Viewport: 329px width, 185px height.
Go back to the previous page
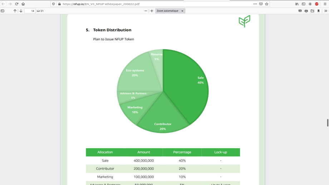pos(3,4)
